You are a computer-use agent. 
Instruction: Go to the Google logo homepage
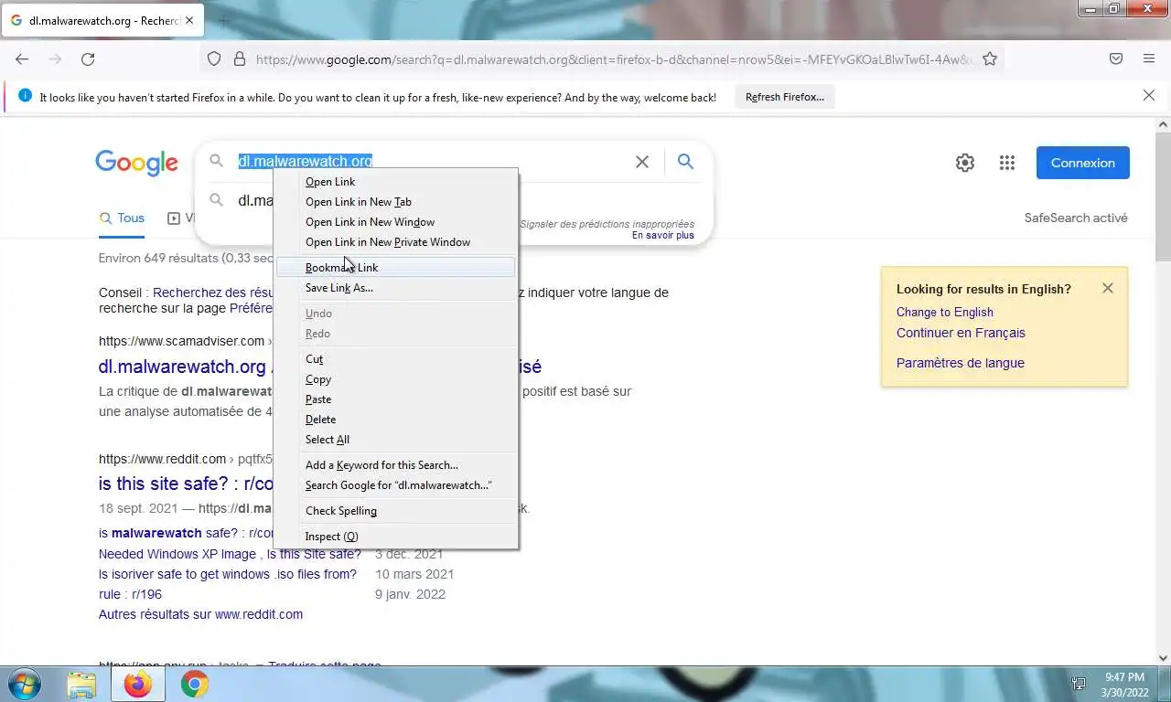coord(137,164)
